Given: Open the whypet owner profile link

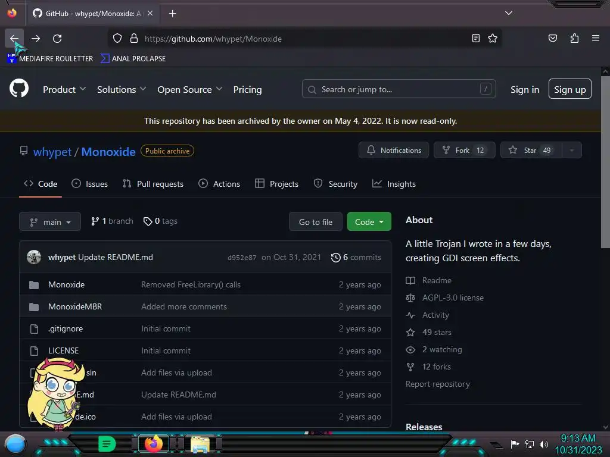Looking at the screenshot, I should [x=52, y=152].
